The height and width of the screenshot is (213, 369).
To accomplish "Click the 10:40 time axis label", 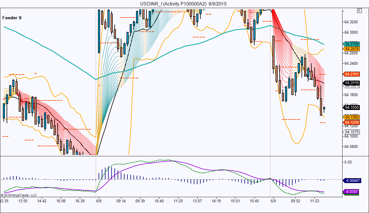I will [x=159, y=201].
